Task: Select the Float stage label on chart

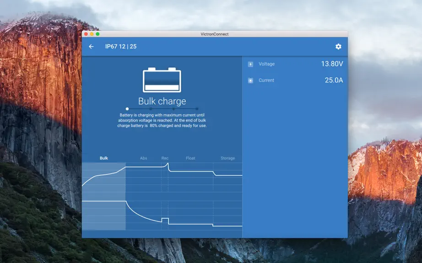Action: (x=190, y=158)
